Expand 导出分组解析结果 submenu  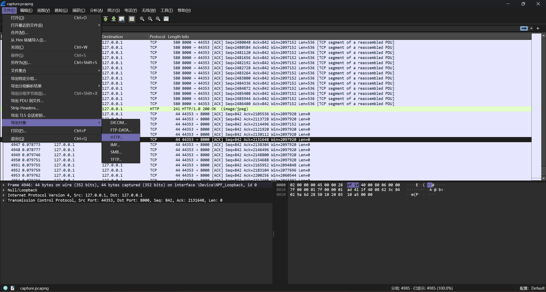pos(52,86)
